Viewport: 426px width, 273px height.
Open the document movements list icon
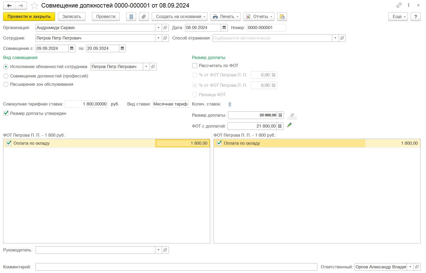[x=131, y=17]
